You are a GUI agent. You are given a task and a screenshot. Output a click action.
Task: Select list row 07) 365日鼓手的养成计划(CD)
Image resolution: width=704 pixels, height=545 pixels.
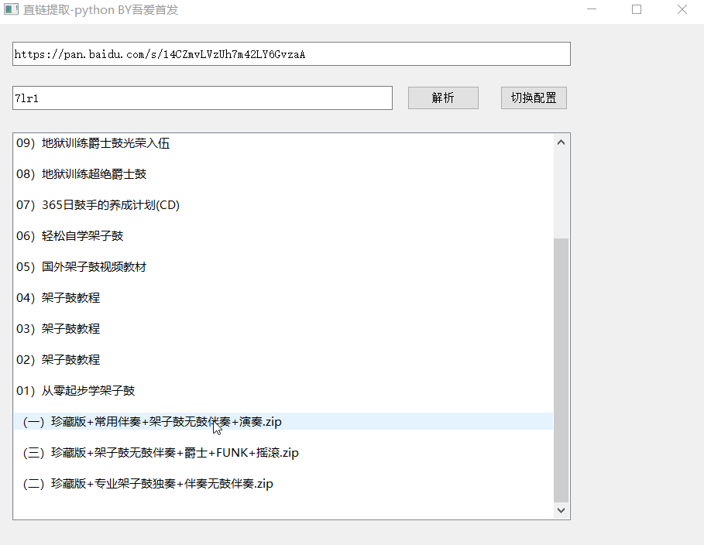(283, 205)
